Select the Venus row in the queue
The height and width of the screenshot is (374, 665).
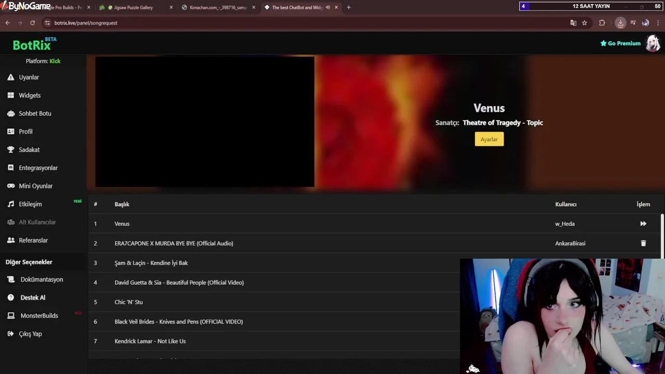374,224
